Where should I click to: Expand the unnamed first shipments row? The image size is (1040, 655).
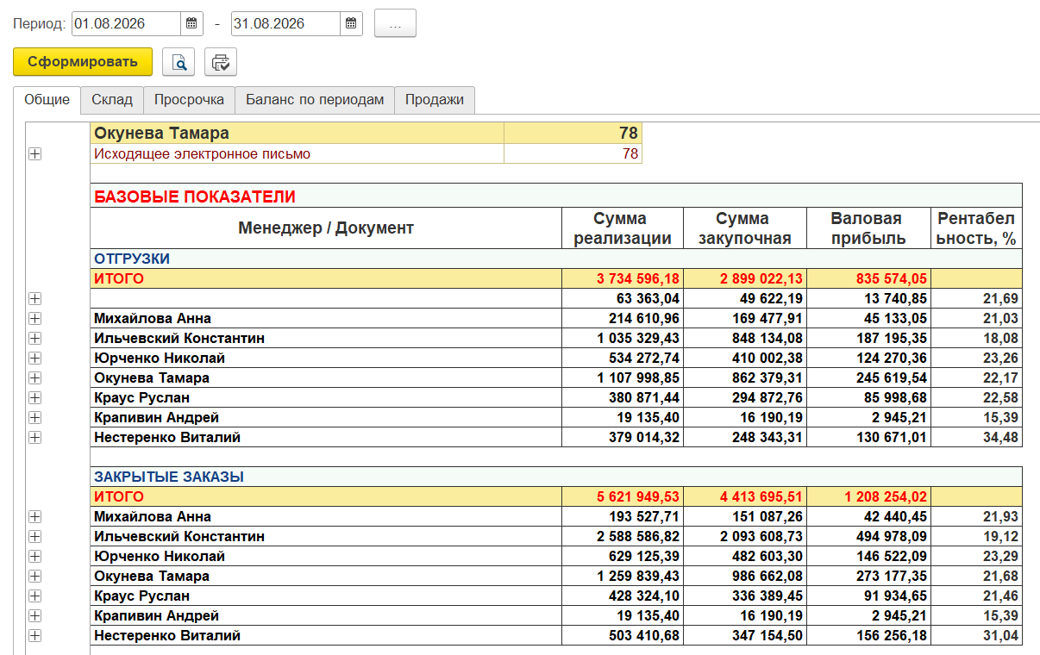[35, 299]
